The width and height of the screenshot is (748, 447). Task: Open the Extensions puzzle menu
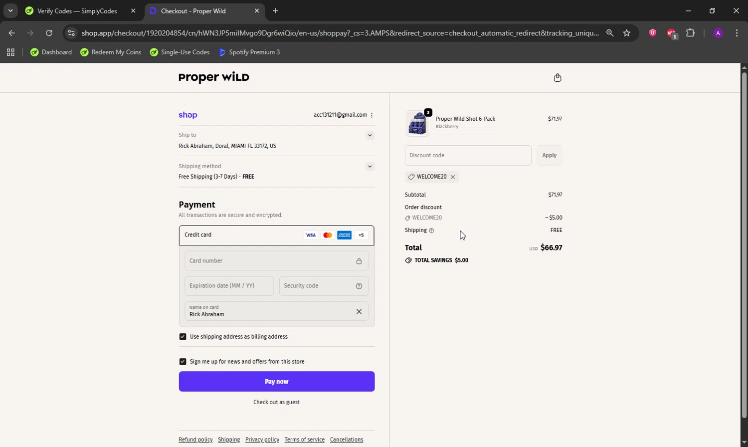[x=691, y=33]
